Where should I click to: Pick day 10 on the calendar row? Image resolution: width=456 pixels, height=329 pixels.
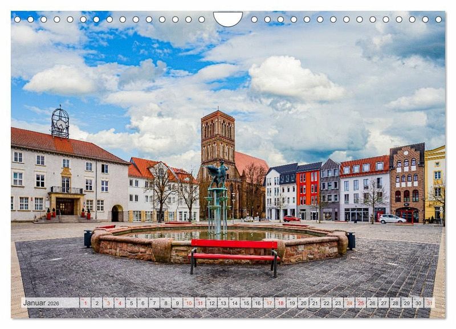point(188,303)
